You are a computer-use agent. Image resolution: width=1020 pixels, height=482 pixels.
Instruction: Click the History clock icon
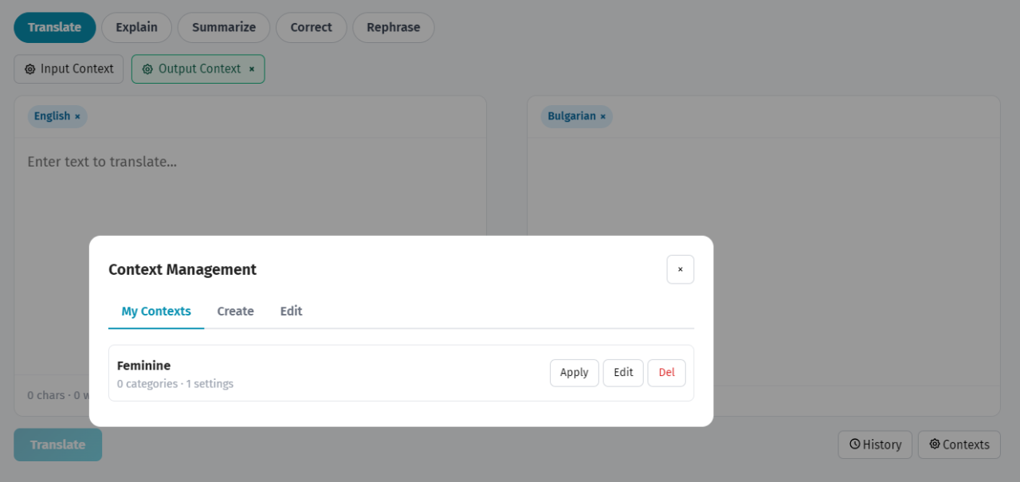click(854, 445)
